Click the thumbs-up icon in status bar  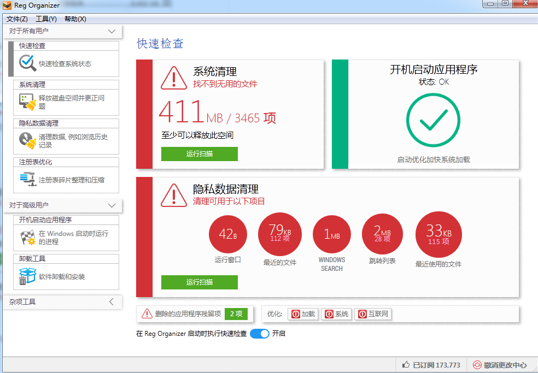[406, 365]
